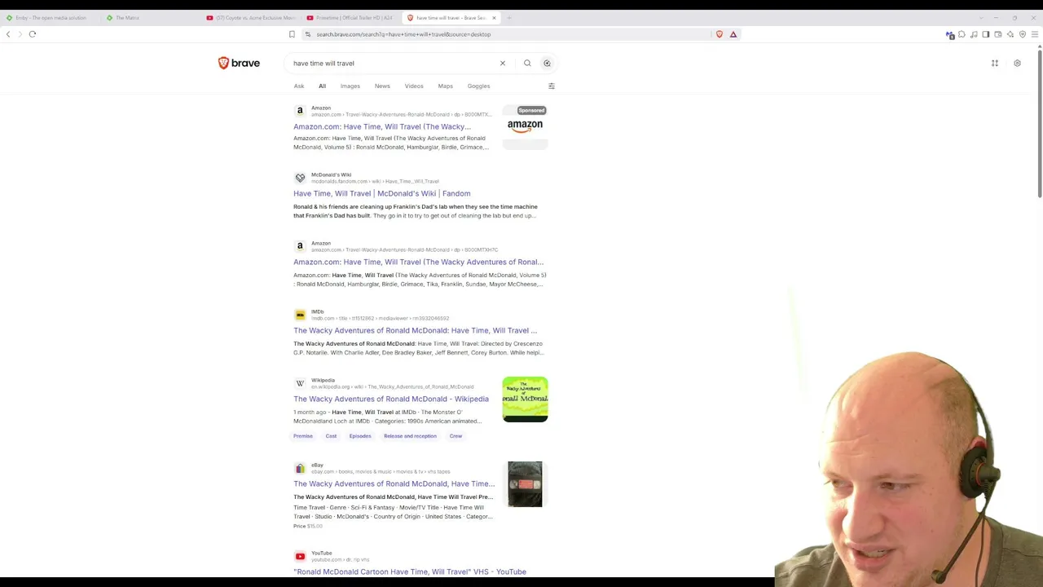Open the browser main hamburger menu

click(x=1035, y=34)
